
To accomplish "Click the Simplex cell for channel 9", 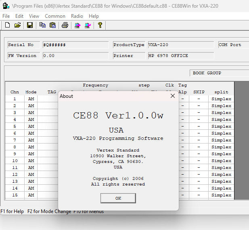I will pos(221,154).
